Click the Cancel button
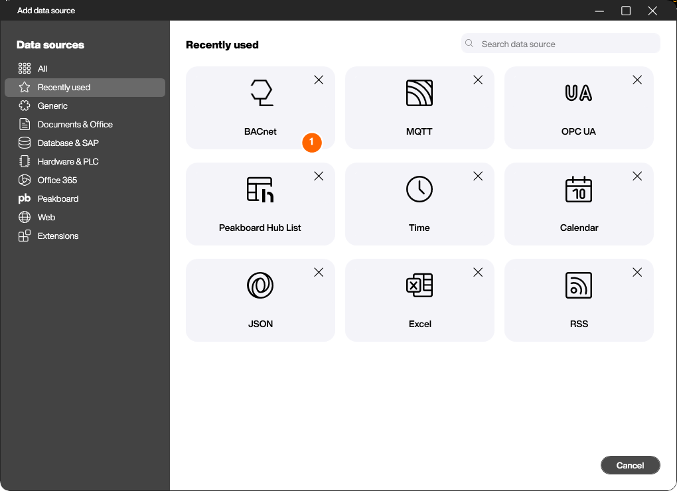Viewport: 677px width, 491px height. 630,465
